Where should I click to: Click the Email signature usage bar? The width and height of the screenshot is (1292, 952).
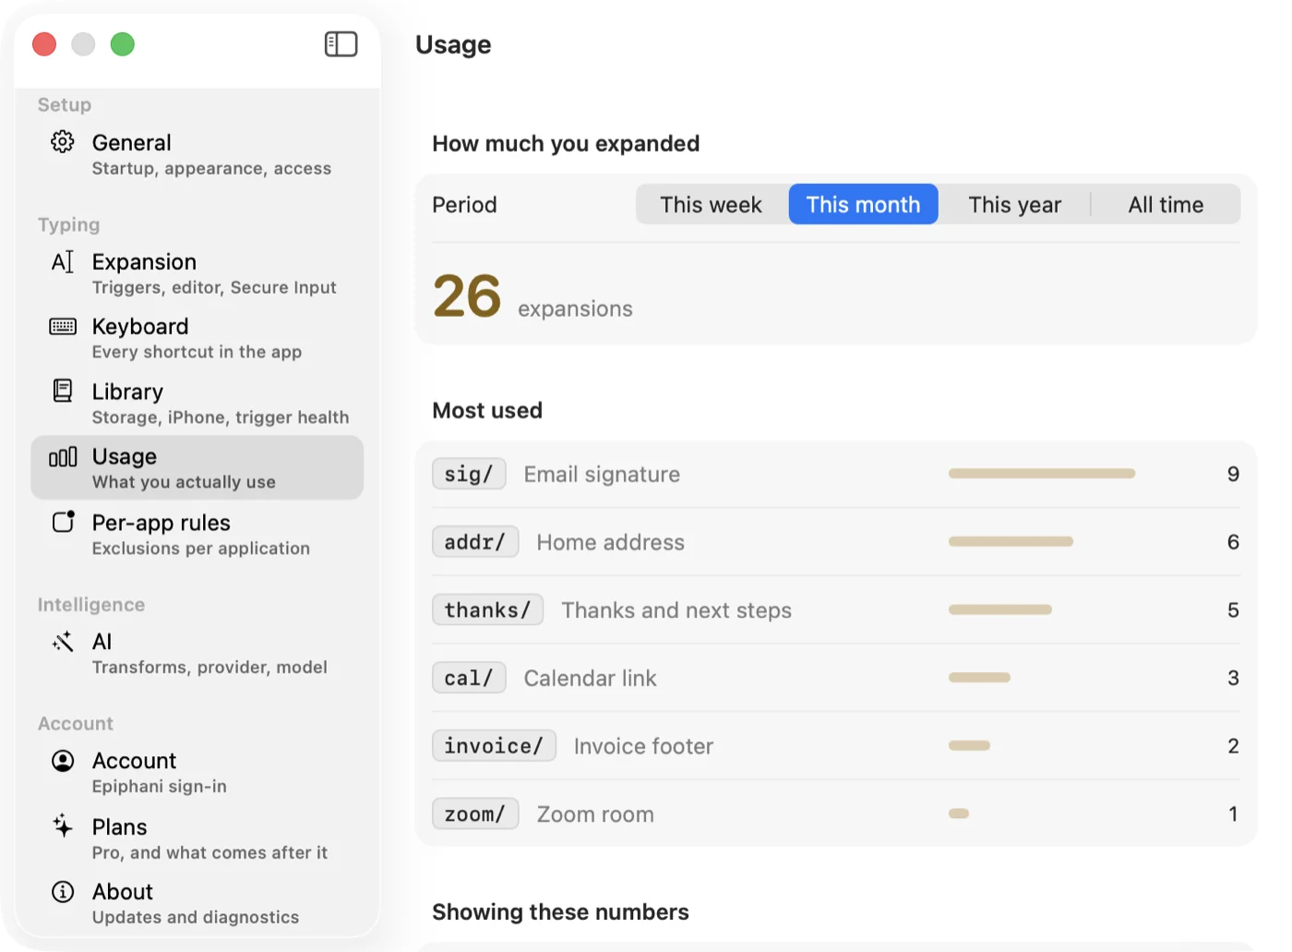click(1042, 474)
